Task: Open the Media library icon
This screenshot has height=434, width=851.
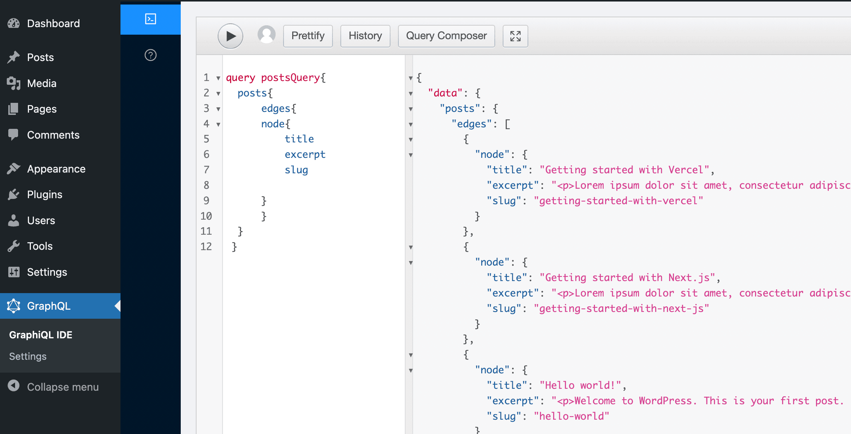Action: coord(14,83)
